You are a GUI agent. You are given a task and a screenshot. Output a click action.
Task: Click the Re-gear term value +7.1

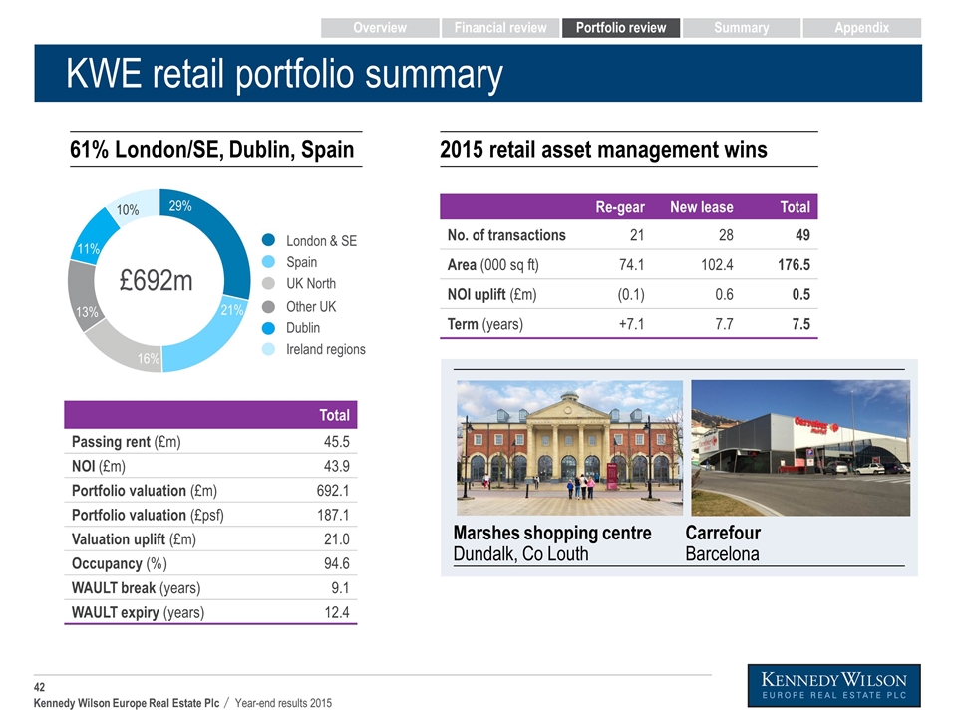[x=632, y=324]
